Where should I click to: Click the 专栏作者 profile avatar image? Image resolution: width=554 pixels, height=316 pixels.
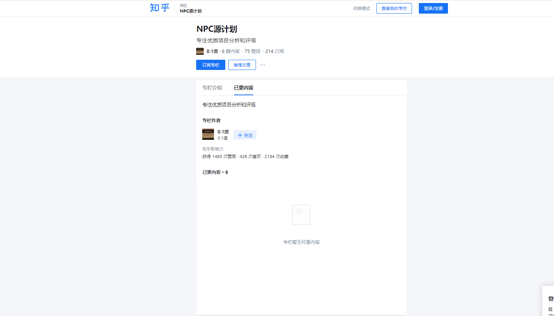click(208, 134)
